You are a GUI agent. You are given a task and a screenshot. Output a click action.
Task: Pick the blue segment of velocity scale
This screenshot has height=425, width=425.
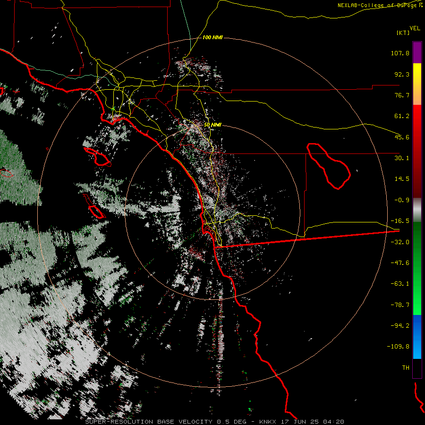(417, 337)
